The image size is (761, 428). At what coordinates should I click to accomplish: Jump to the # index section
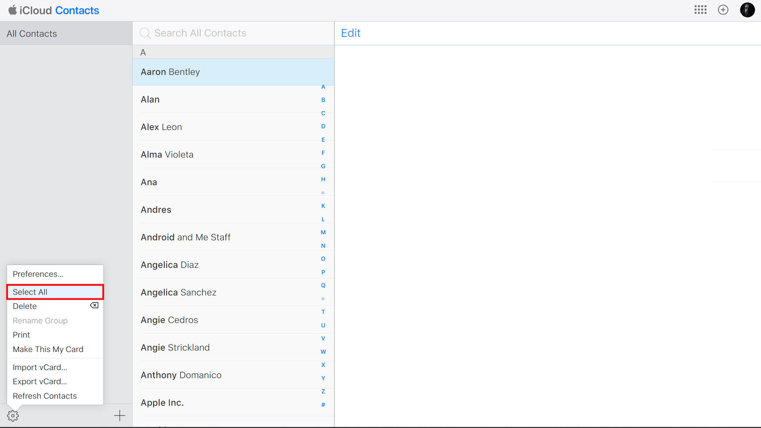323,405
